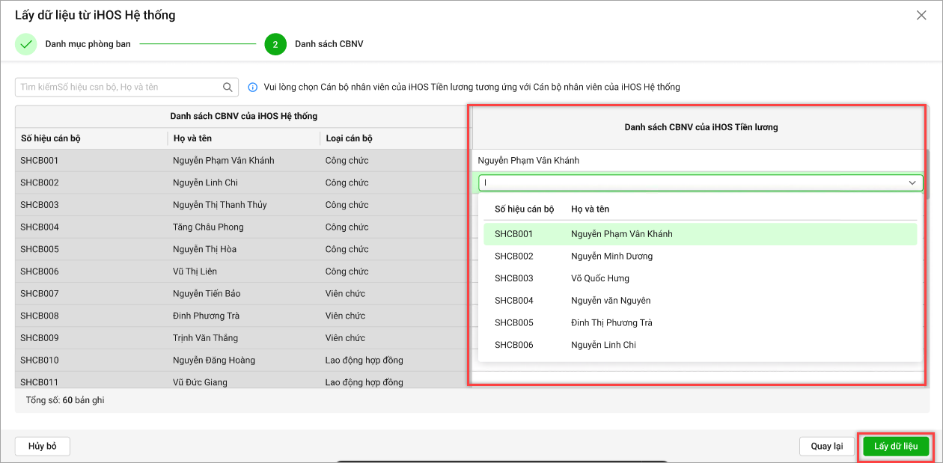Click the Lấy dữ liệu button
The width and height of the screenshot is (943, 463).
[x=895, y=447]
